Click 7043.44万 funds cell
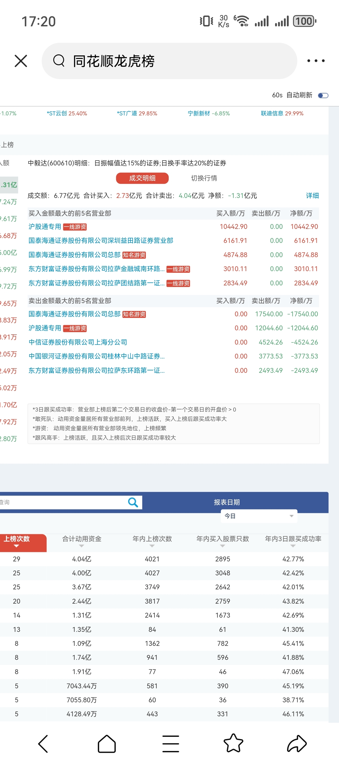 click(x=82, y=686)
